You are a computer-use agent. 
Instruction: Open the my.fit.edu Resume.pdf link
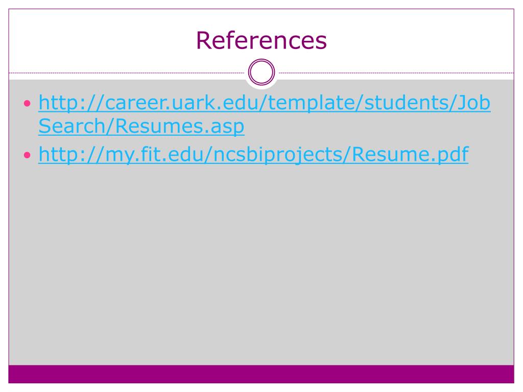[x=253, y=154]
